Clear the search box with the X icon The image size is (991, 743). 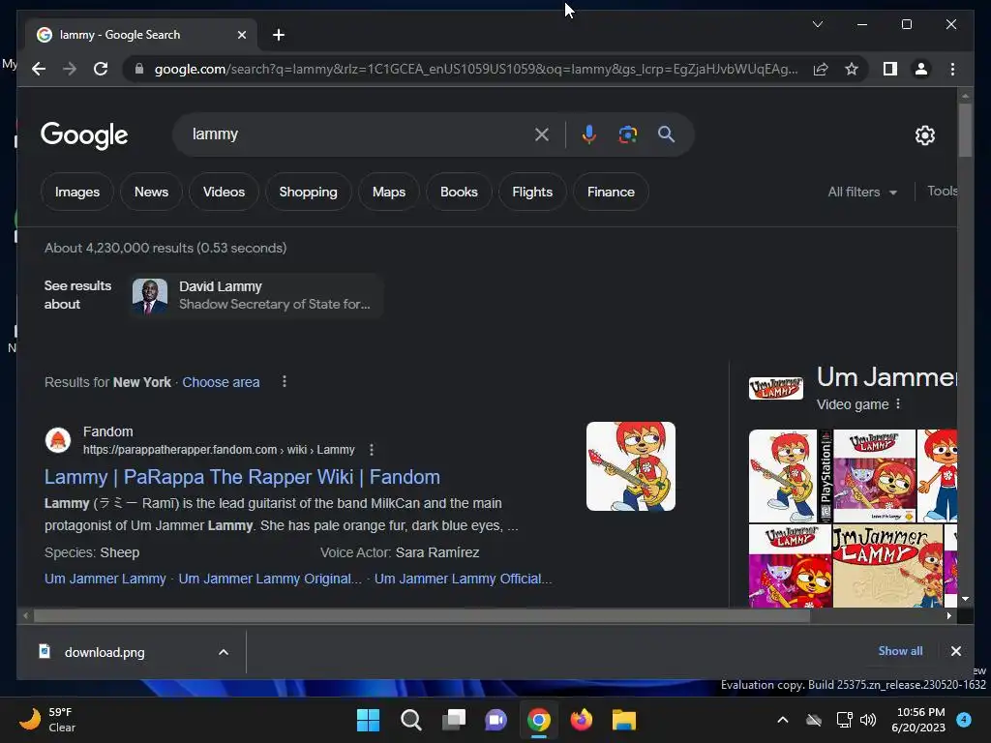coord(542,134)
